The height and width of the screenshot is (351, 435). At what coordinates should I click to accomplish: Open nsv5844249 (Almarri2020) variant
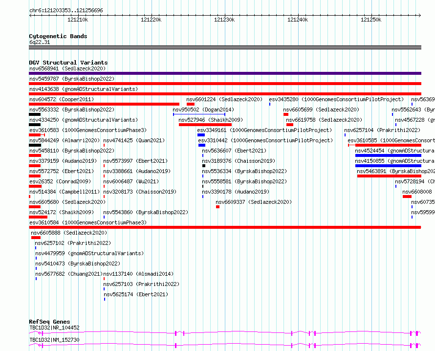pyautogui.click(x=65, y=140)
